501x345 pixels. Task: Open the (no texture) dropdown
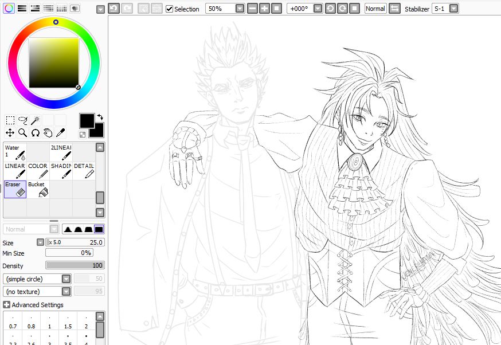[x=66, y=291]
